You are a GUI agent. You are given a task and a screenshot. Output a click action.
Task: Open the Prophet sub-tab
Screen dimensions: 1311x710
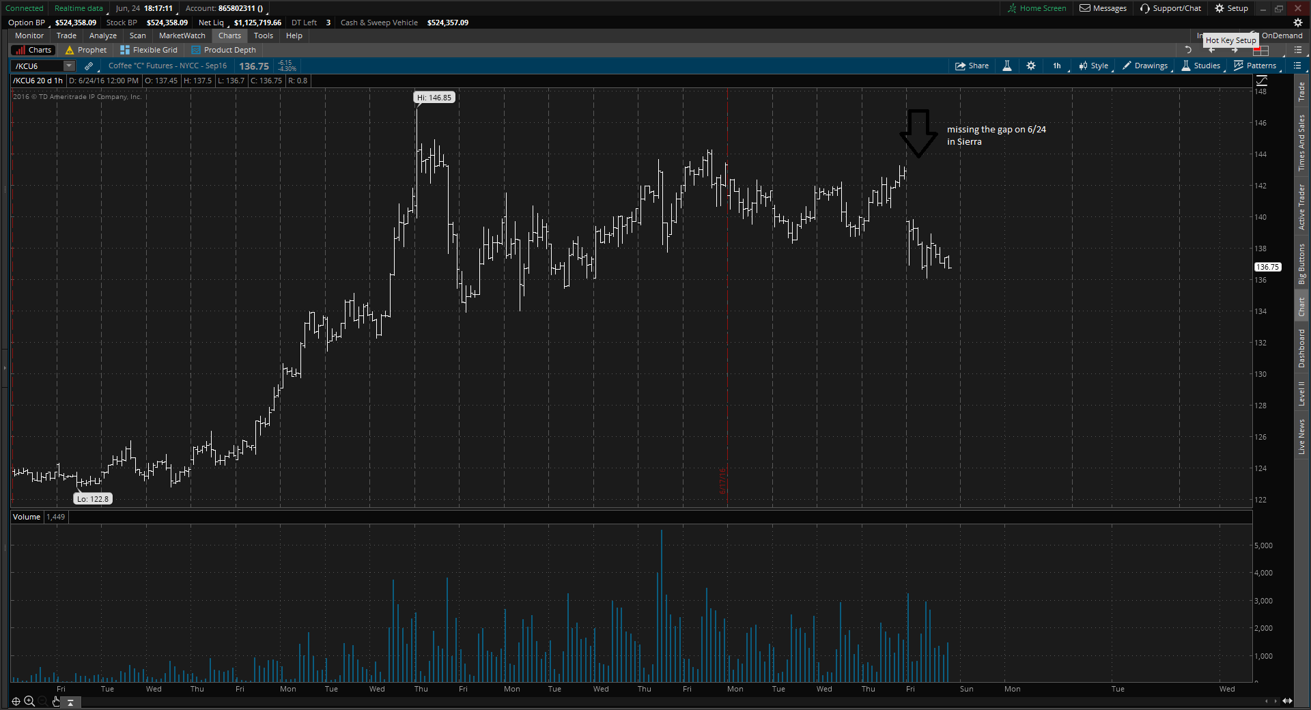[x=86, y=50]
